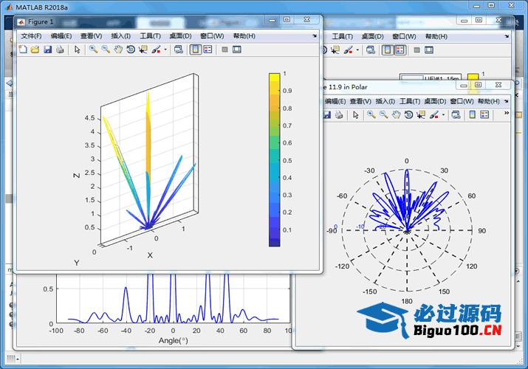The height and width of the screenshot is (369, 528).
Task: Open 工具(T) menu in Figure 1
Action: pos(150,36)
